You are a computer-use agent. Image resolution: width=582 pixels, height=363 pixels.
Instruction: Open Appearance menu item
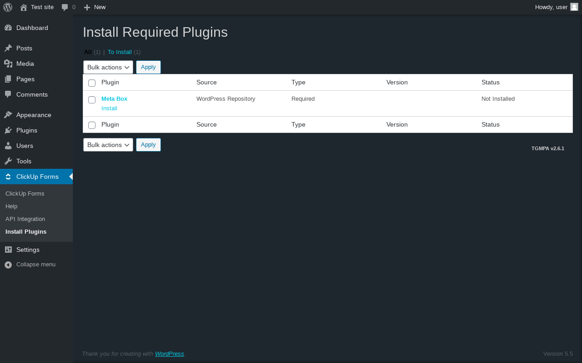(34, 115)
